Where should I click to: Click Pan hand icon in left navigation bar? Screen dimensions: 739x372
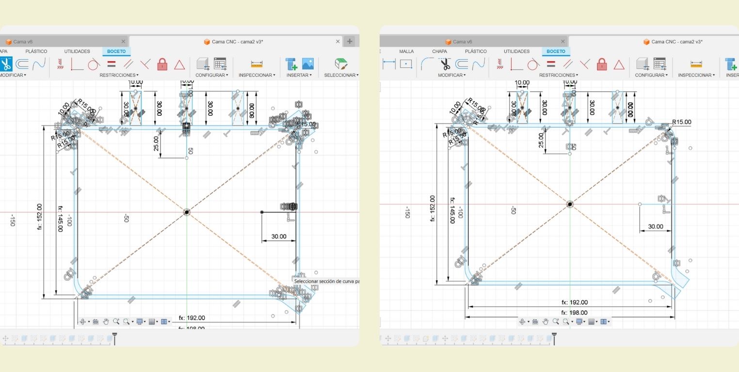pos(106,322)
